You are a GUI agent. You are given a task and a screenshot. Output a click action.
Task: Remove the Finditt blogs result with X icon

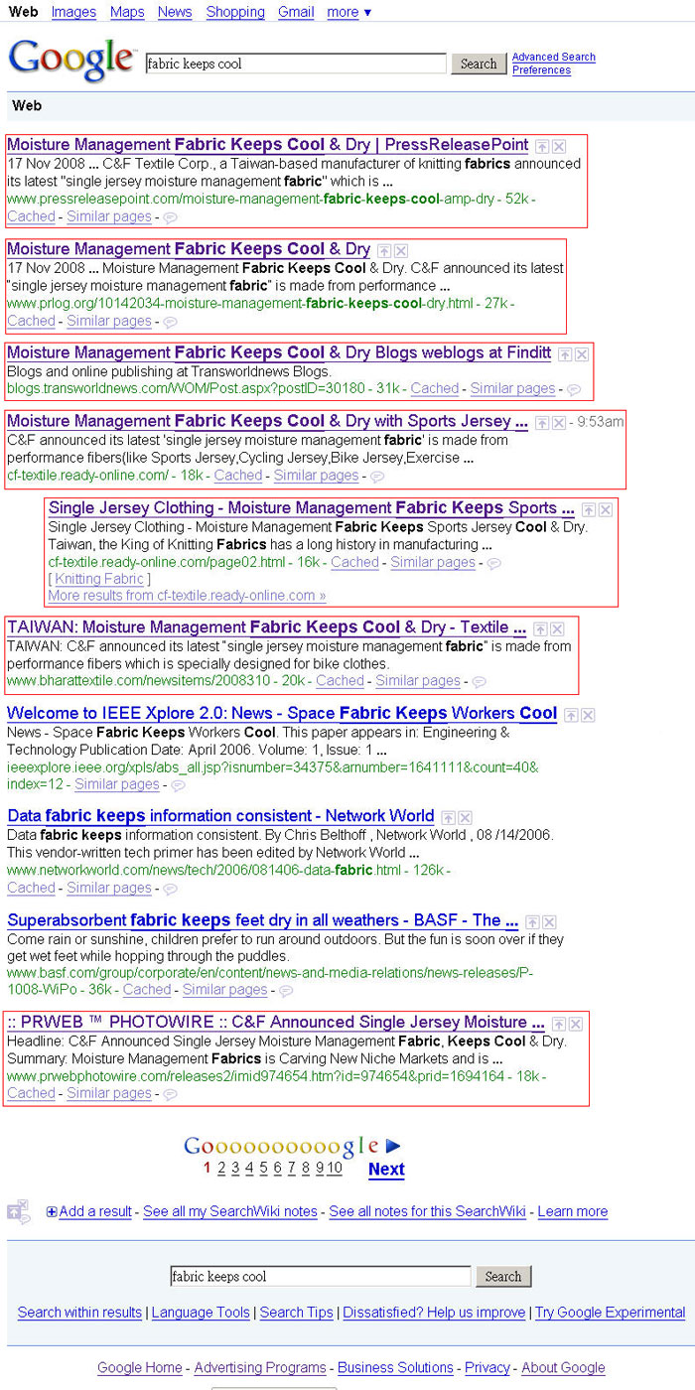(x=581, y=354)
